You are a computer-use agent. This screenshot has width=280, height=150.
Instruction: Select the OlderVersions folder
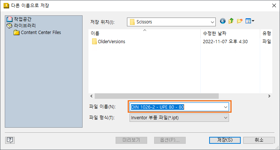click(x=109, y=41)
